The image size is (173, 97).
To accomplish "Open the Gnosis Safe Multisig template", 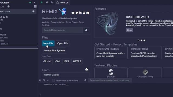I will (x=111, y=53).
